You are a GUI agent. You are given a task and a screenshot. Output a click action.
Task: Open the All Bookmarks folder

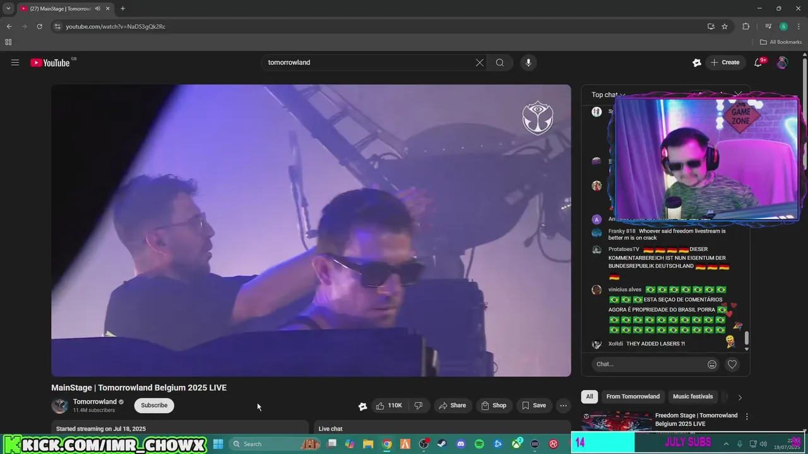click(781, 42)
